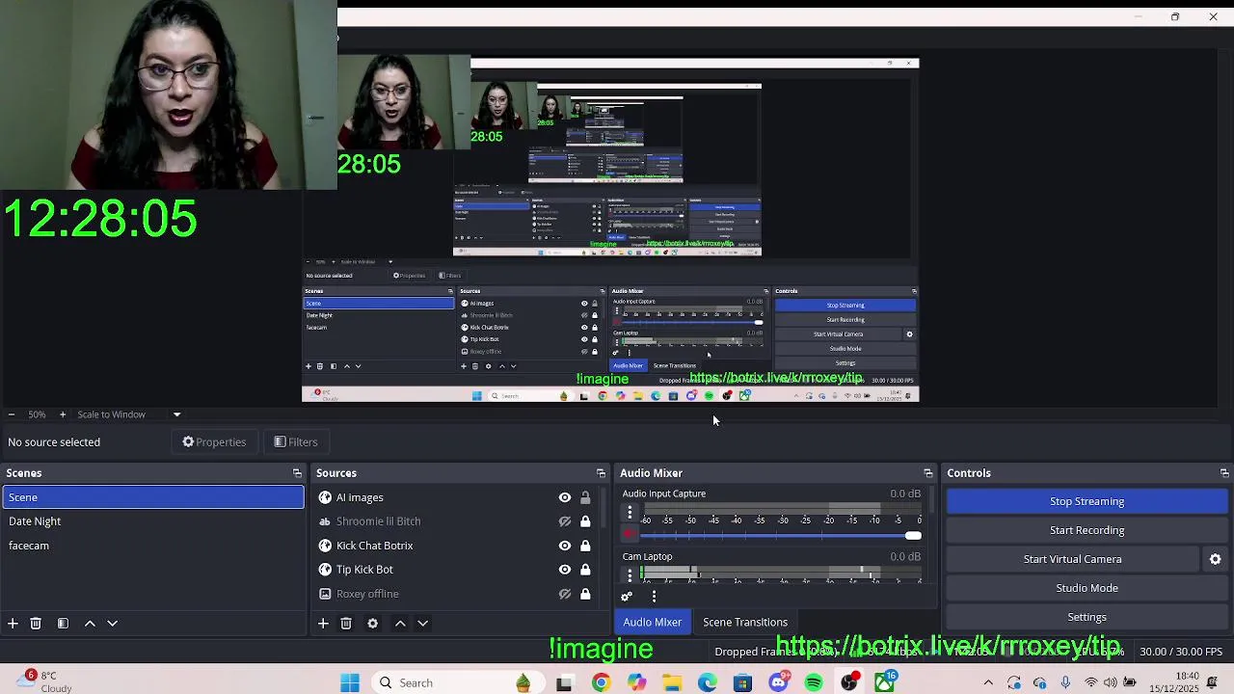
Task: Unlock the Shroomie lil Bitch source
Action: point(585,521)
